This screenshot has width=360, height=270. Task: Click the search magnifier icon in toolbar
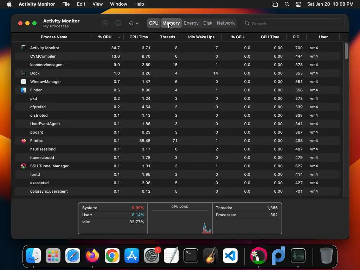247,23
